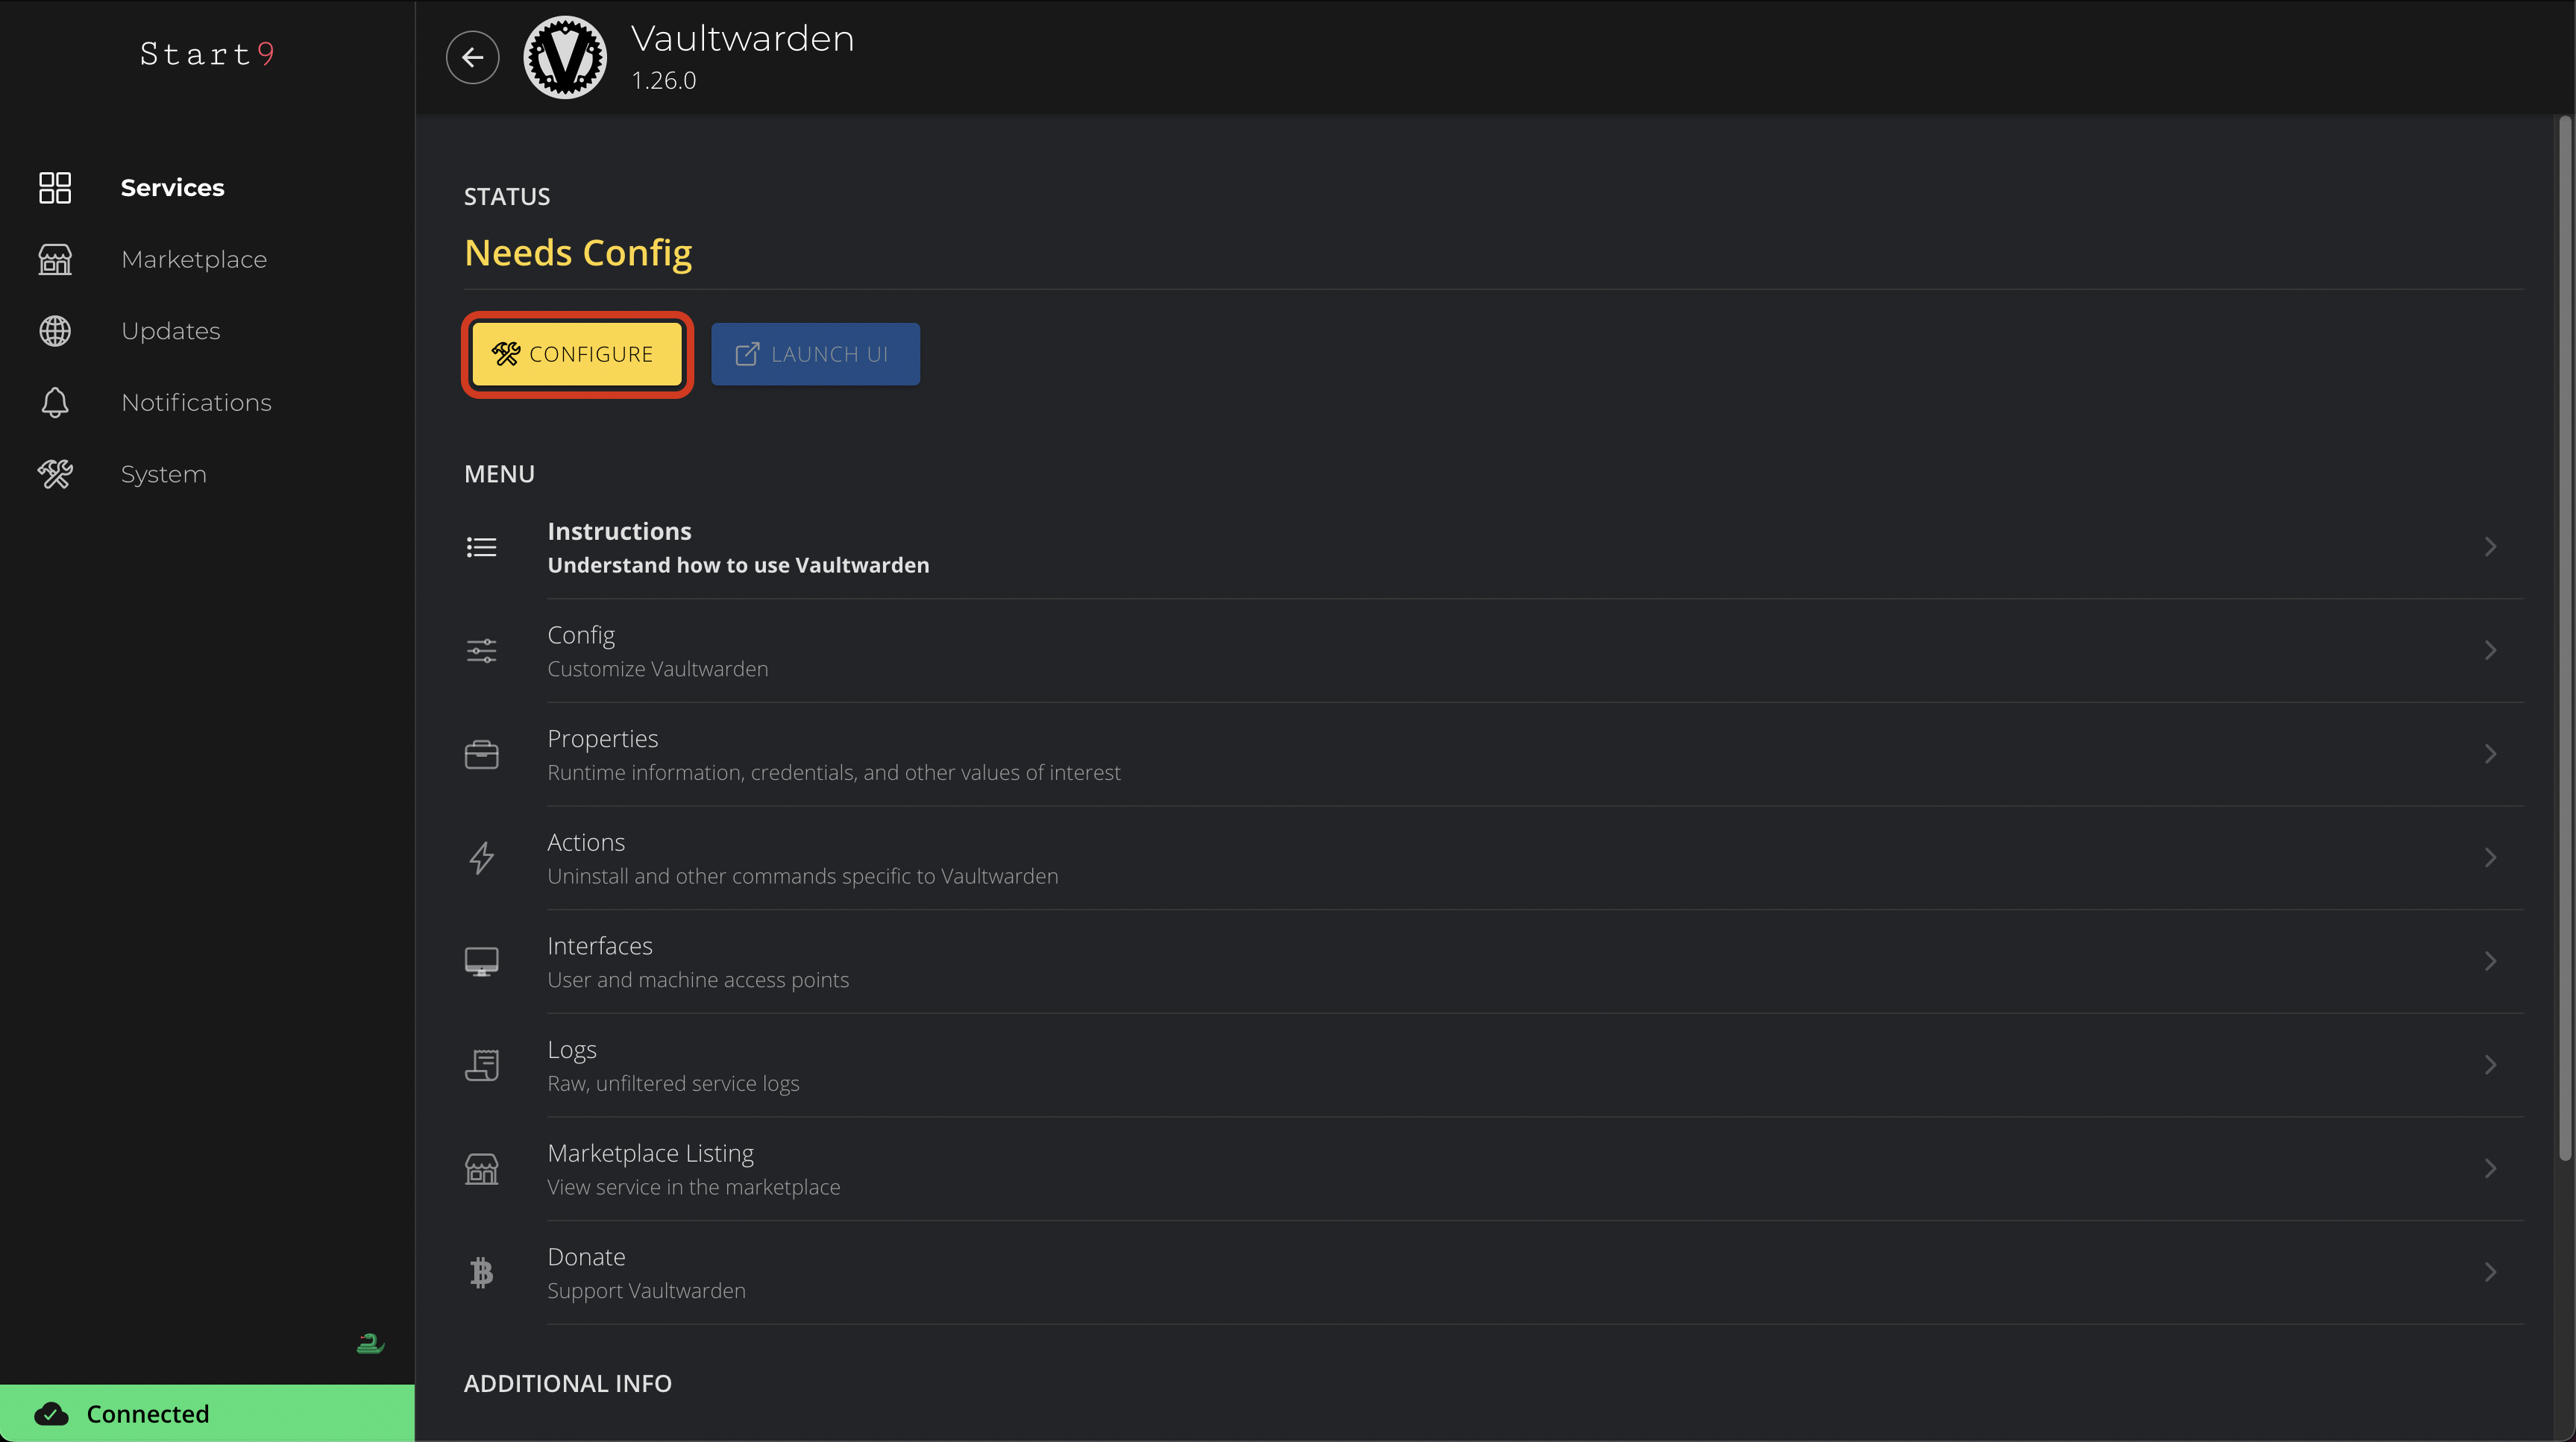Click the Connected status bar
Image resolution: width=2576 pixels, height=1442 pixels.
(x=207, y=1413)
